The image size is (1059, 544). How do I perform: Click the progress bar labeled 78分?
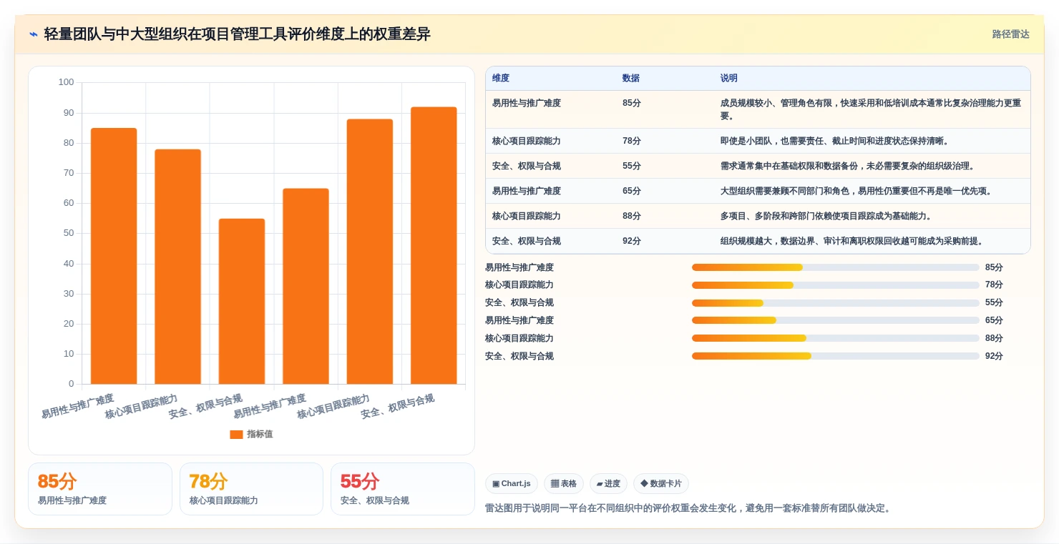click(835, 285)
